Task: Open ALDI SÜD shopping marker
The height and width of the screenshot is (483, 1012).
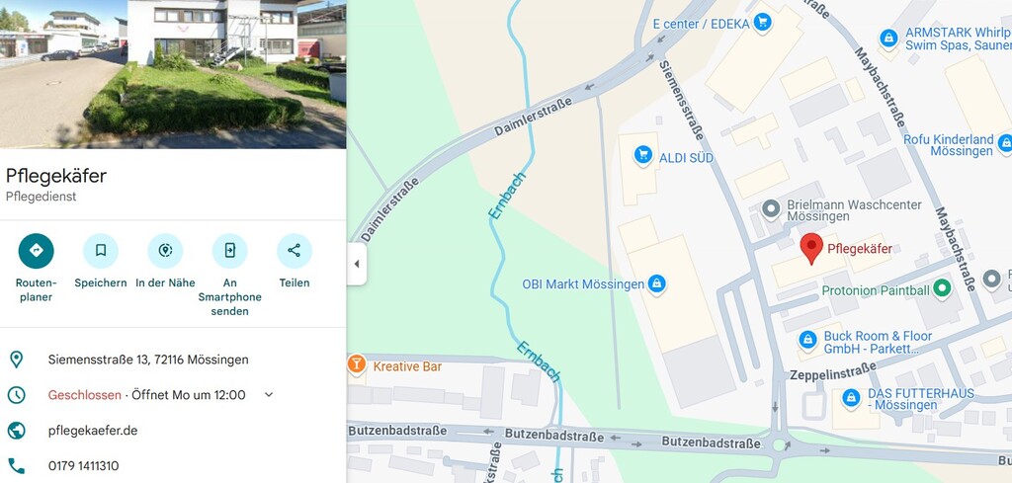Action: [x=642, y=155]
